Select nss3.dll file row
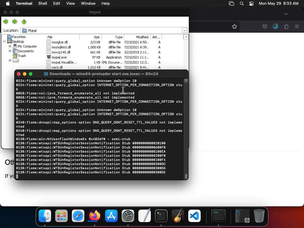This screenshot has height=228, width=304. (x=104, y=67)
